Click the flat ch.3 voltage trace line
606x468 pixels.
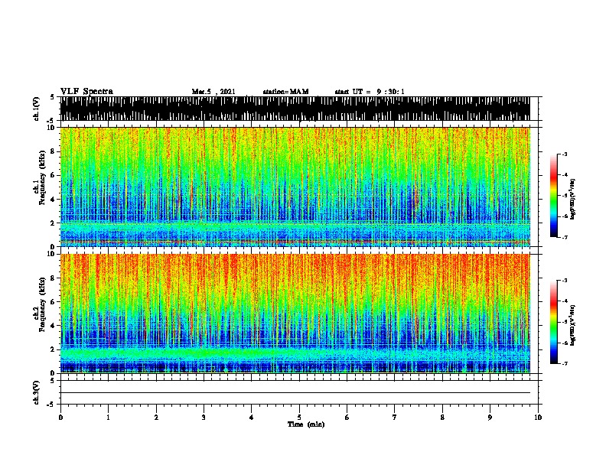click(x=295, y=393)
